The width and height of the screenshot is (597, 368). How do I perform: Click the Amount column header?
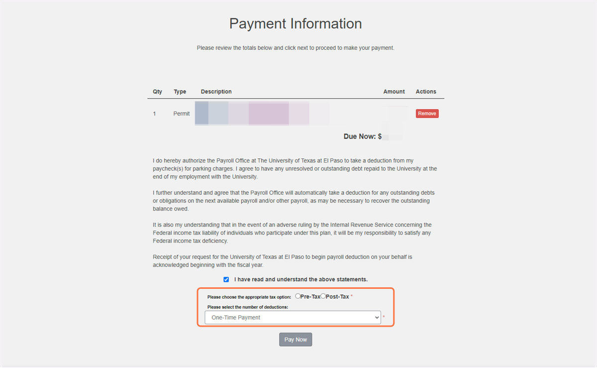pos(394,92)
